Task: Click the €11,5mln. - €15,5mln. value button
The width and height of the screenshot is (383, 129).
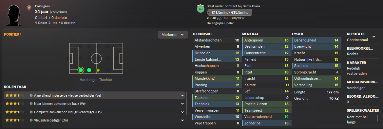Action: tap(229, 12)
